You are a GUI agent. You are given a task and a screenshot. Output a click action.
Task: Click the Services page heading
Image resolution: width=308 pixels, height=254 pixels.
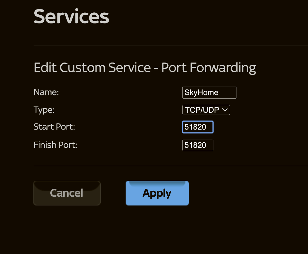point(71,16)
